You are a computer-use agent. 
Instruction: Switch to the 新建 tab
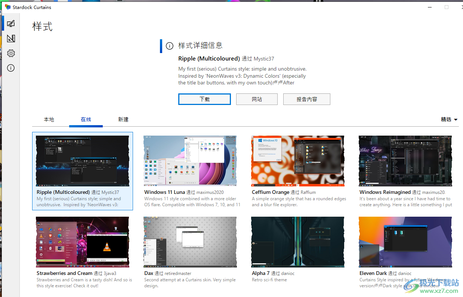123,120
